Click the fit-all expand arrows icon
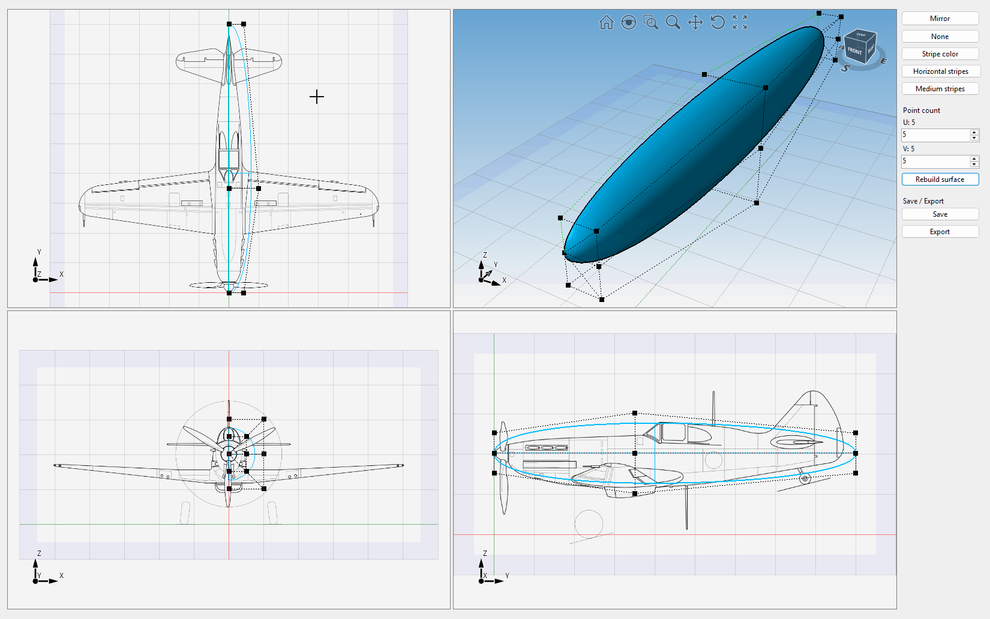 click(x=740, y=23)
